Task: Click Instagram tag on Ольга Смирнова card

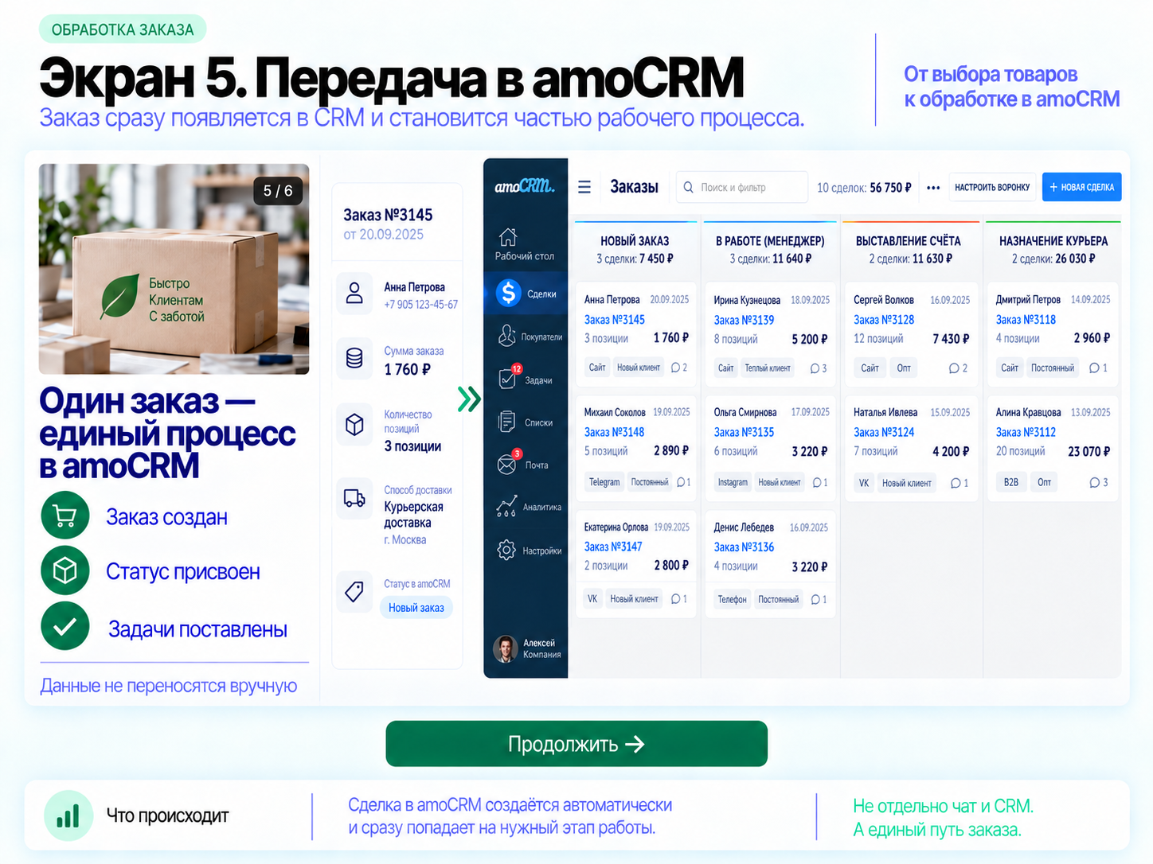Action: point(733,482)
